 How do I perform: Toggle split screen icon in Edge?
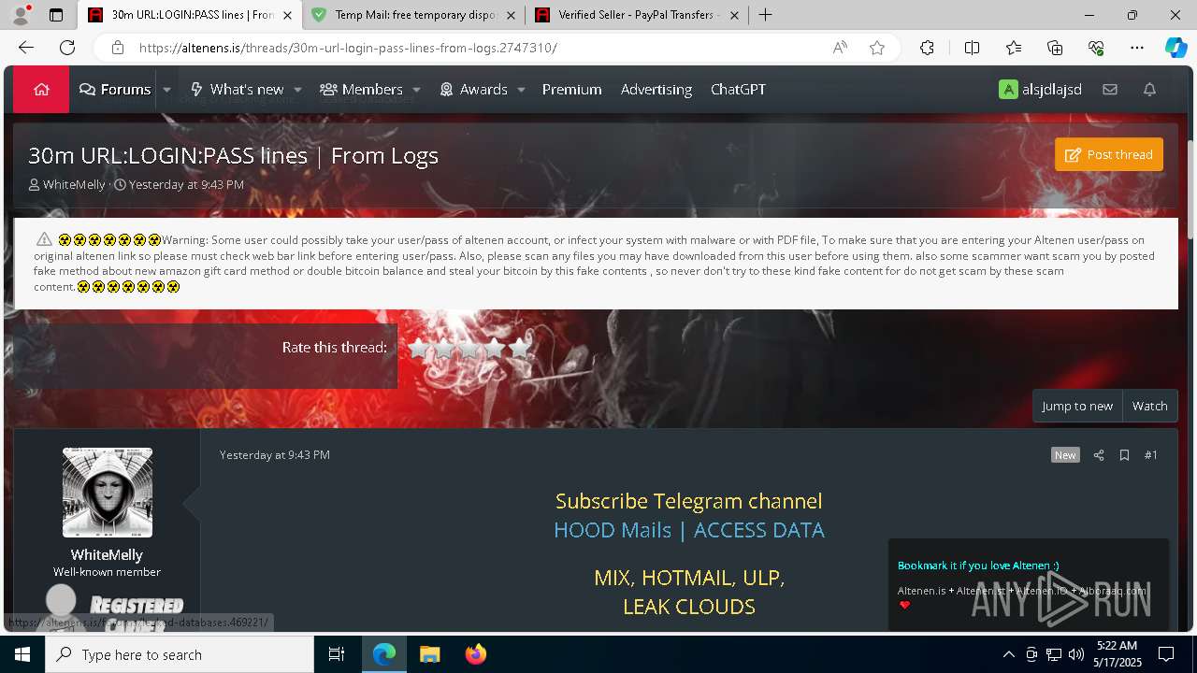(972, 48)
